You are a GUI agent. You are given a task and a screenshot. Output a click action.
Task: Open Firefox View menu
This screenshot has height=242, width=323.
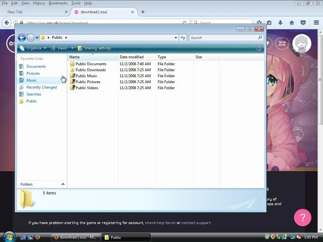[x=25, y=3]
